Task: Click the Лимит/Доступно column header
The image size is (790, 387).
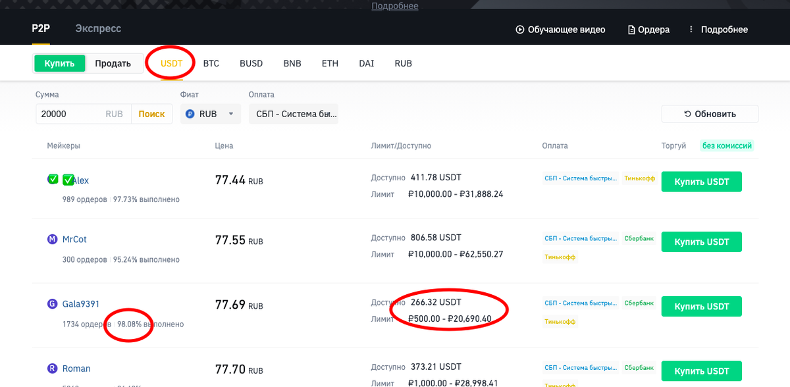Action: click(401, 145)
